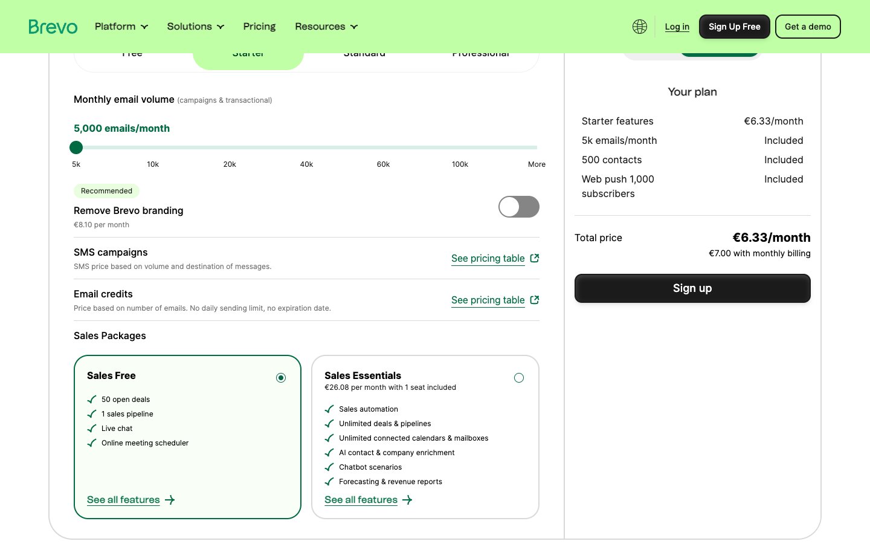Open the language globe selector
This screenshot has width=870, height=544.
(x=639, y=27)
